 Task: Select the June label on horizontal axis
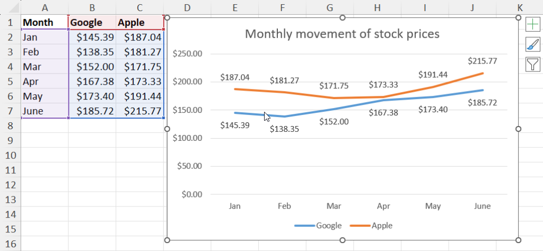point(482,207)
